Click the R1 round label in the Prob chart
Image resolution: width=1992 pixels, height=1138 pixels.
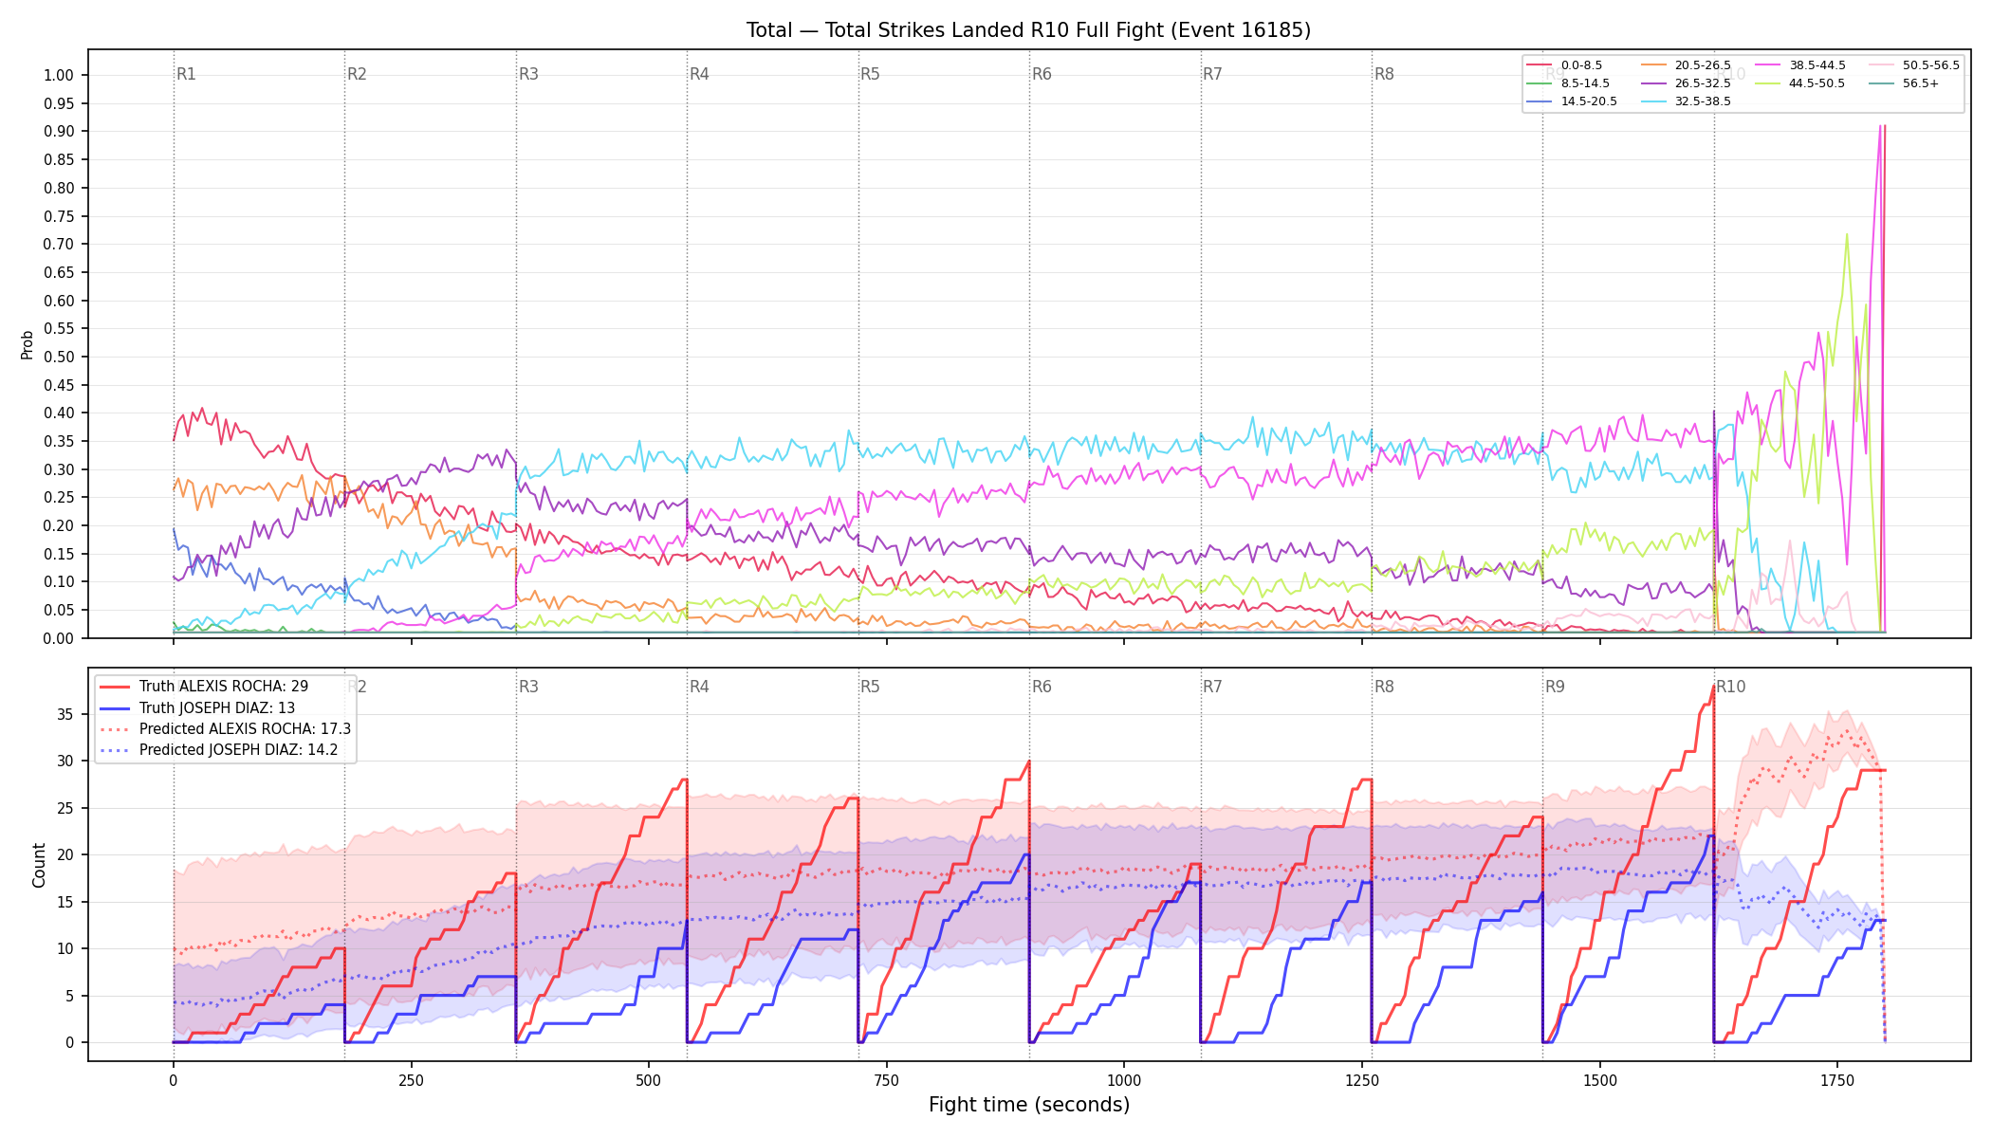coord(186,74)
